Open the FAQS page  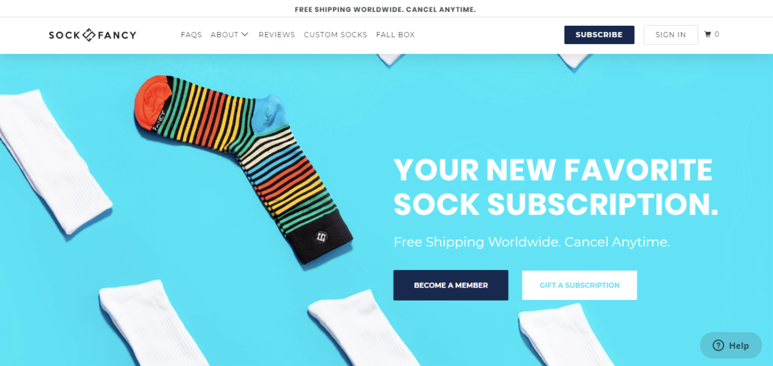pyautogui.click(x=191, y=34)
